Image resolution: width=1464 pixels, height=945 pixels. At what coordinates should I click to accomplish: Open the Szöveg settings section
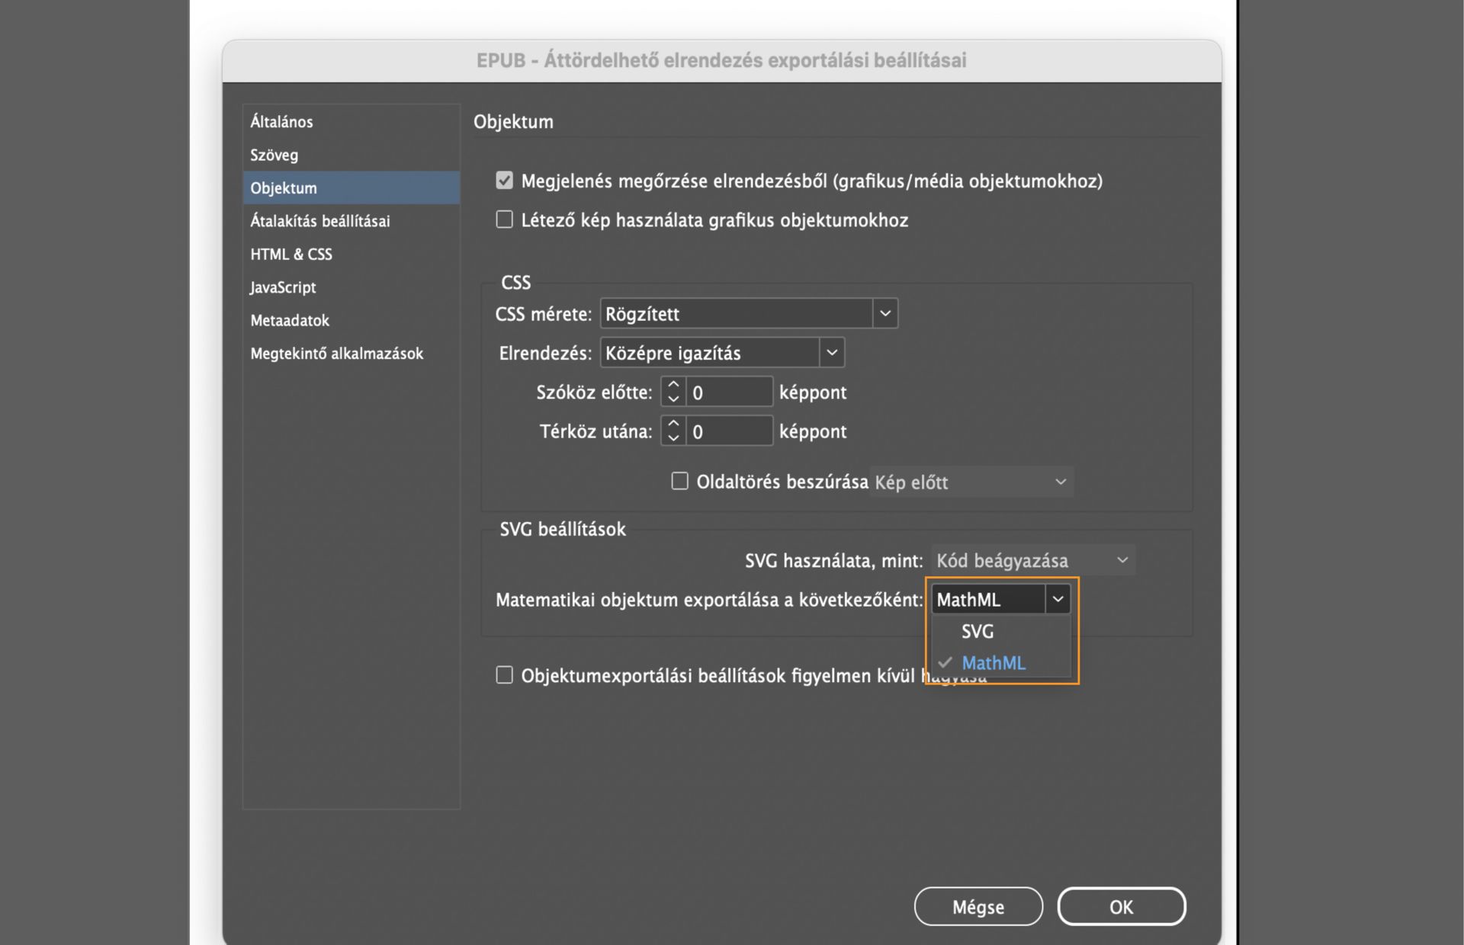(x=274, y=155)
